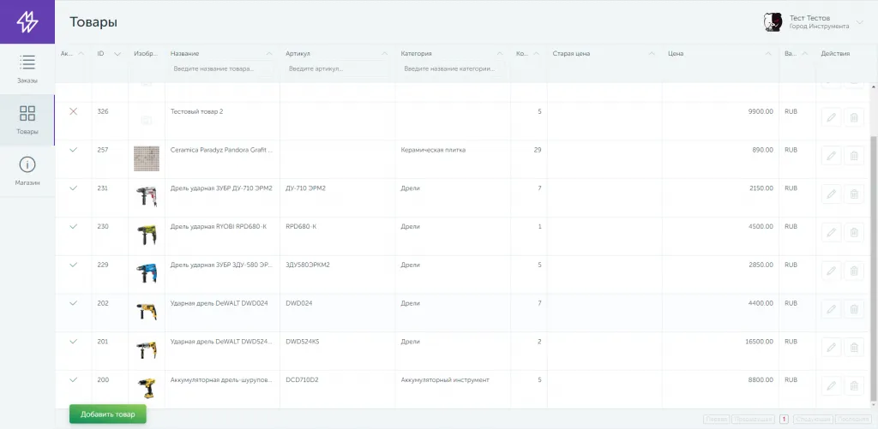This screenshot has height=429, width=878.
Task: Edit product 231 with the pencil icon
Action: [x=830, y=194]
